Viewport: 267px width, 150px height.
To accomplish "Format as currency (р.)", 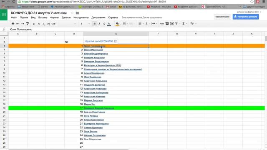I will coord(34,24).
